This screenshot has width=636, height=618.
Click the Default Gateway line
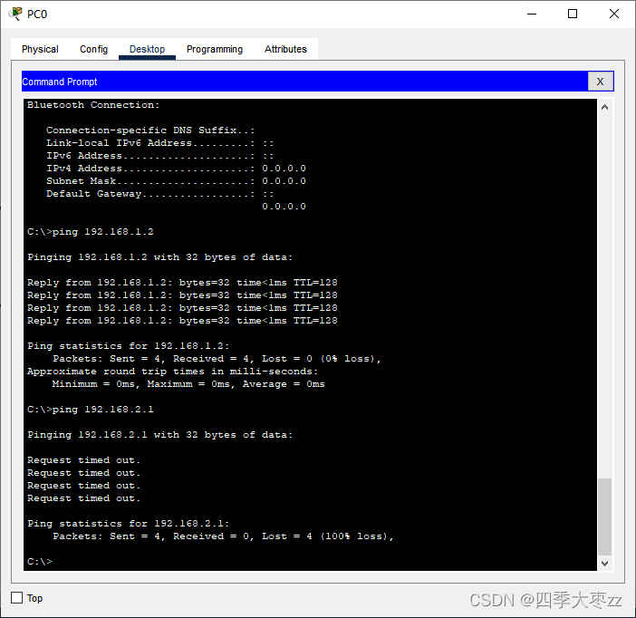point(159,194)
